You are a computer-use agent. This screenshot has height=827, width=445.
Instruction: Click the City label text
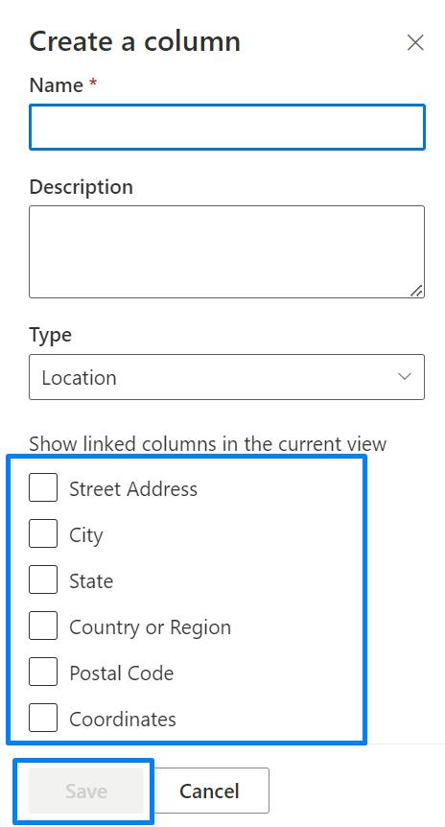(86, 536)
